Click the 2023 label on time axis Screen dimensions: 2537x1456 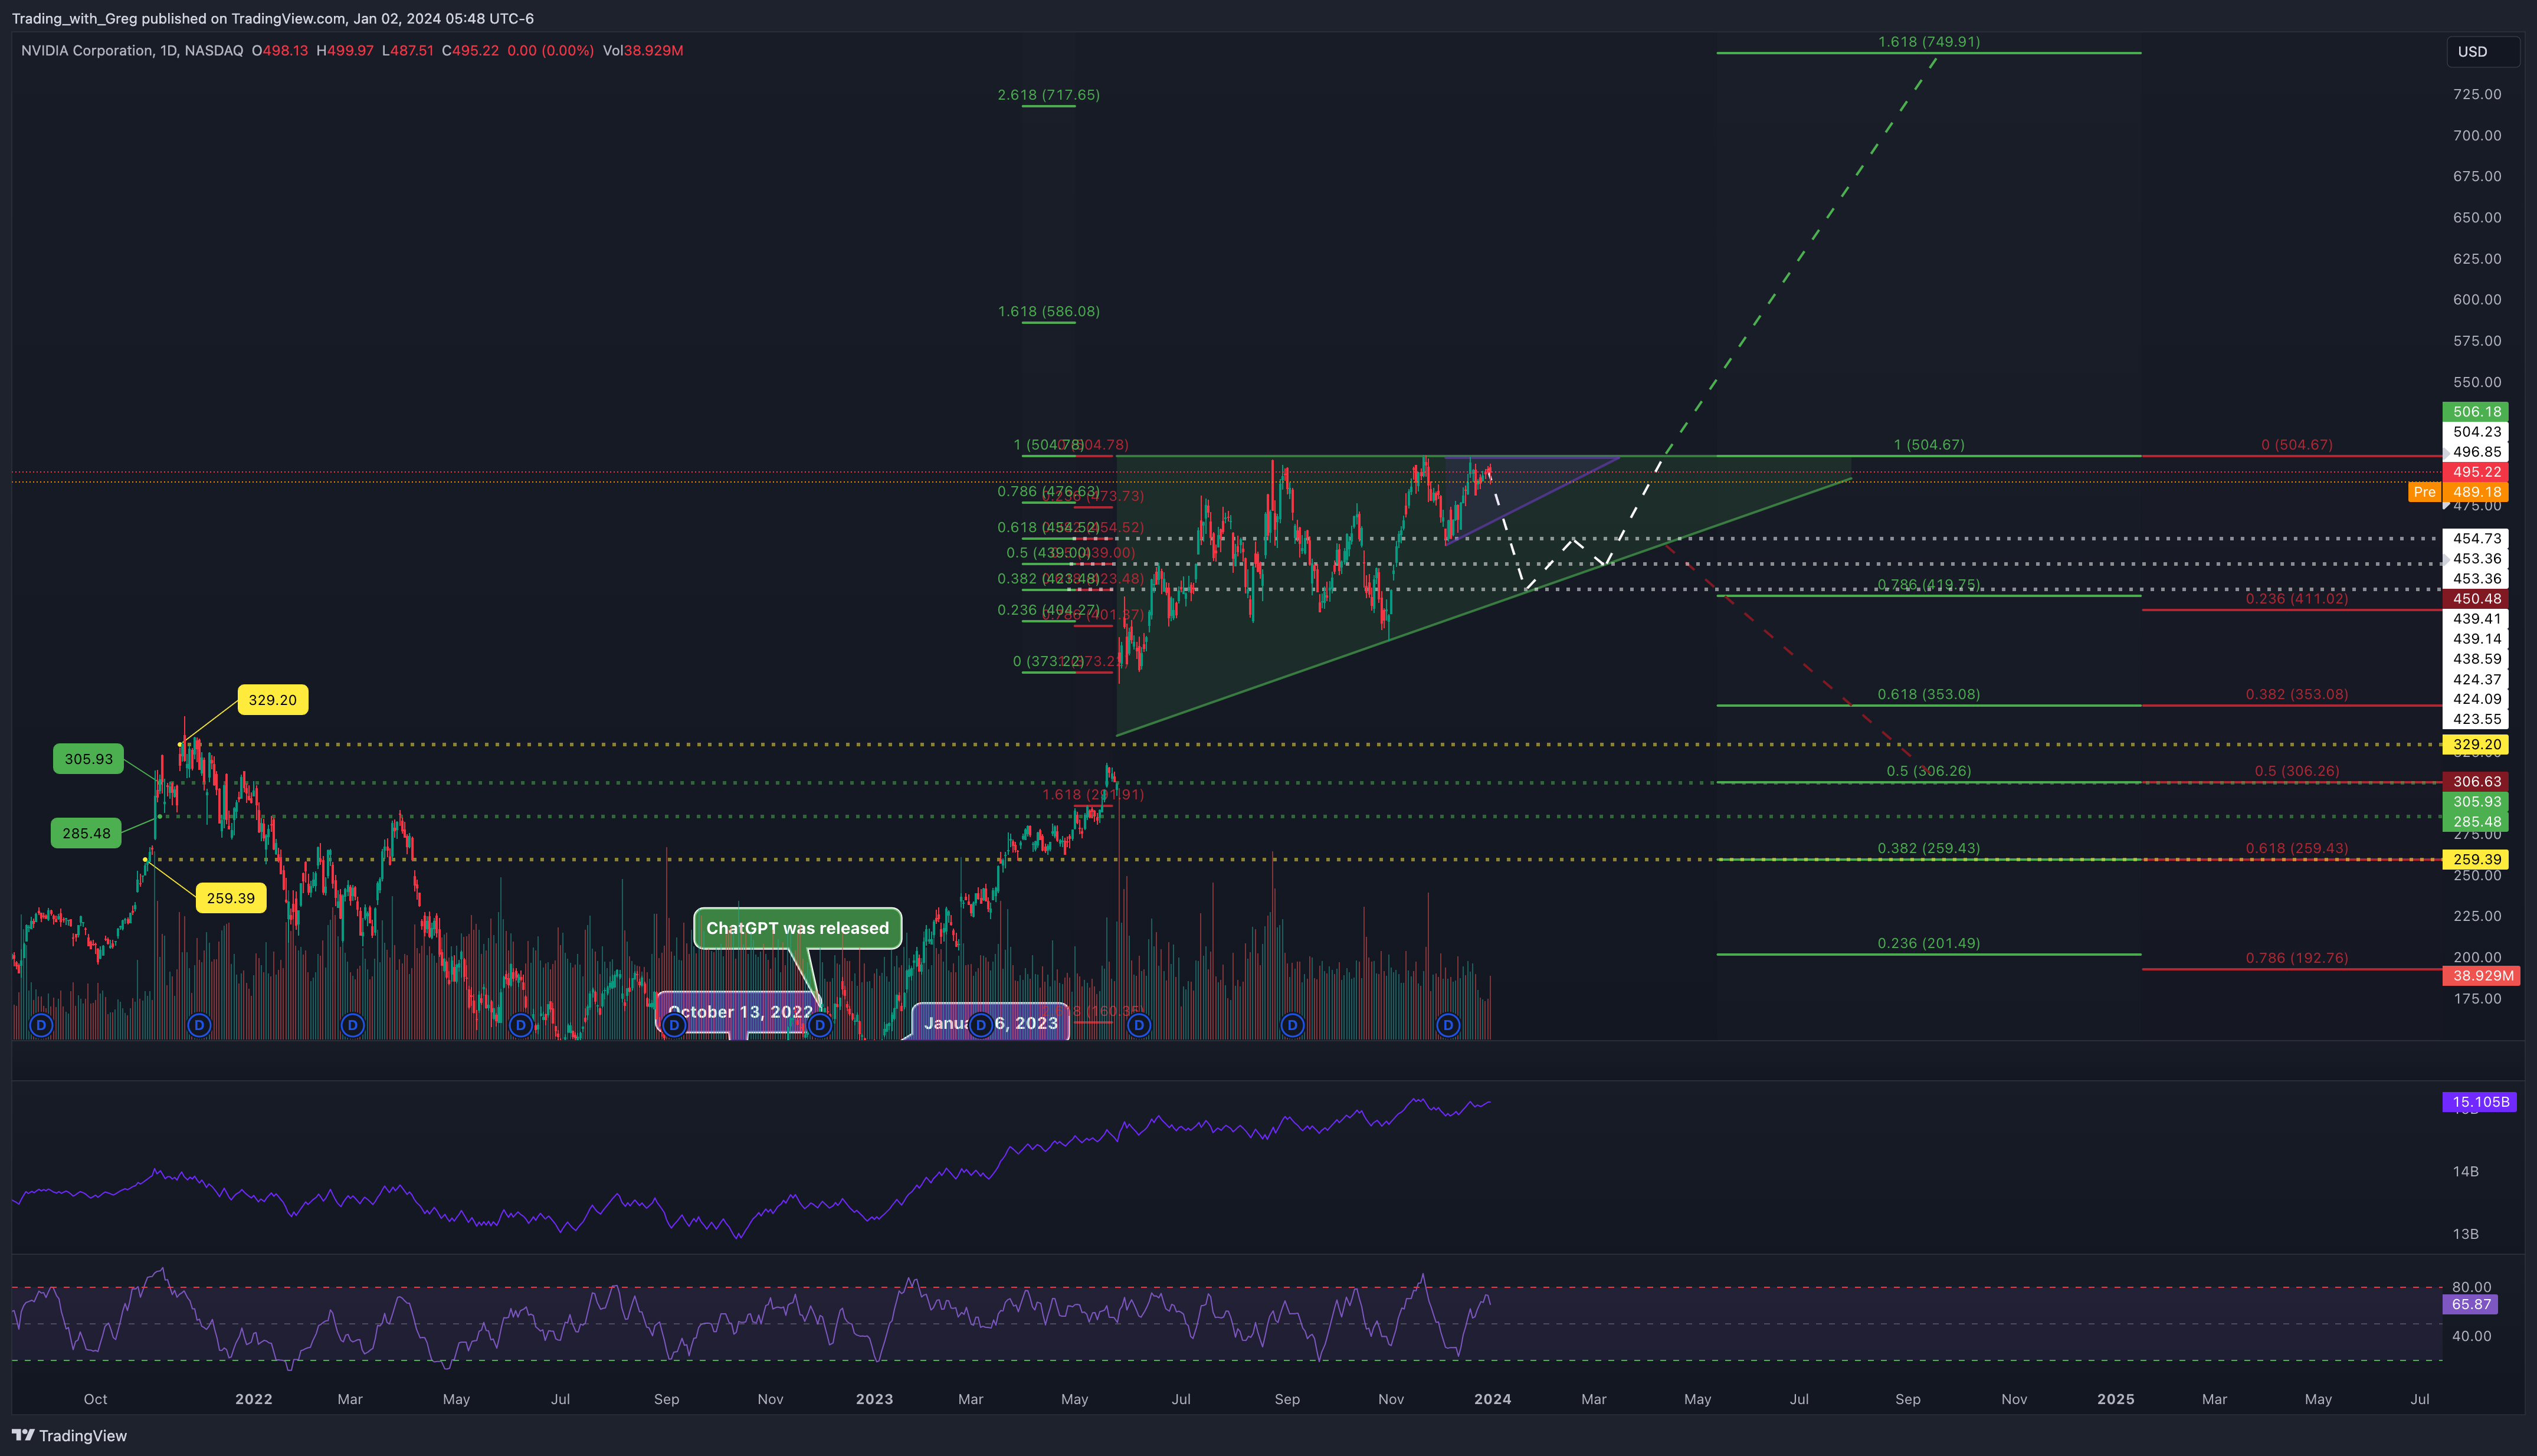874,1399
